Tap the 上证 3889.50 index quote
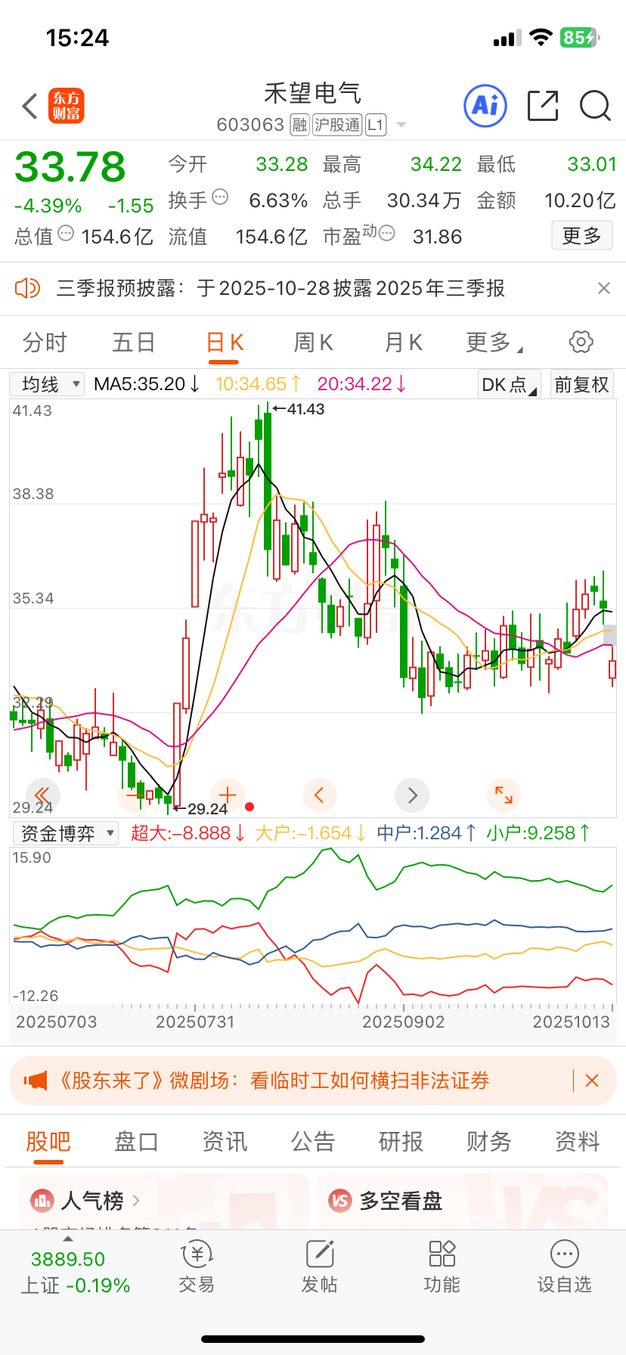This screenshot has height=1355, width=626. (75, 1272)
